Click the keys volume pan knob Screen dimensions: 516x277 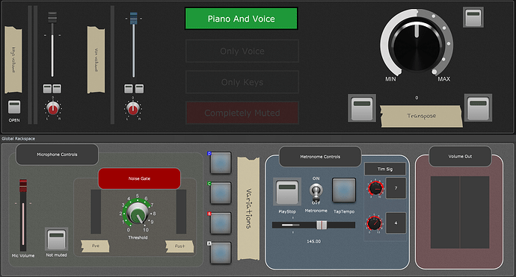coord(52,108)
